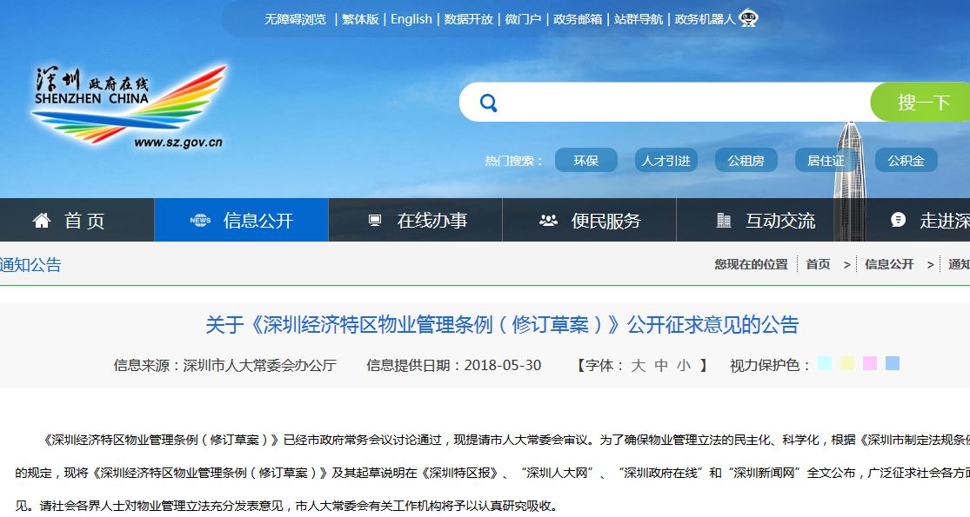Open the 繁体版 site link
The height and width of the screenshot is (517, 970).
pos(359,18)
